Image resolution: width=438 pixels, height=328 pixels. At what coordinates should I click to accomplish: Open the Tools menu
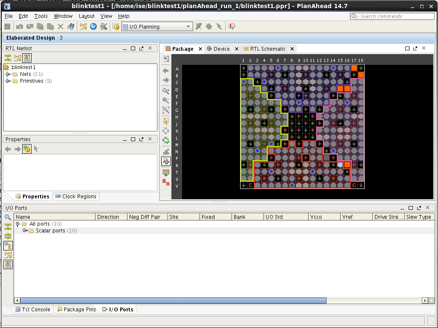(x=41, y=16)
